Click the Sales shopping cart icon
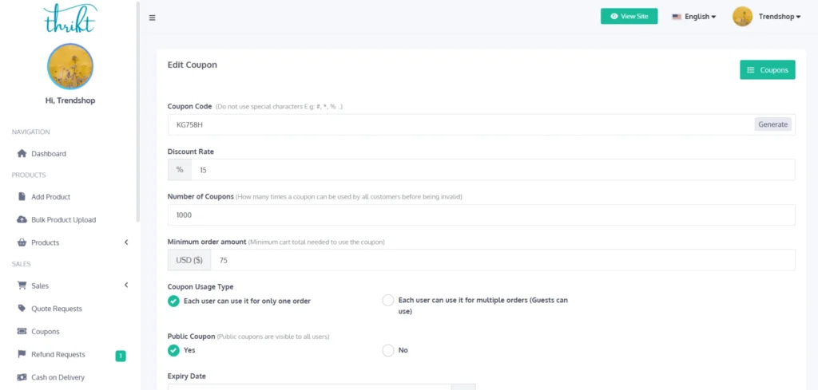Screen dimensions: 818x390 click(x=22, y=286)
